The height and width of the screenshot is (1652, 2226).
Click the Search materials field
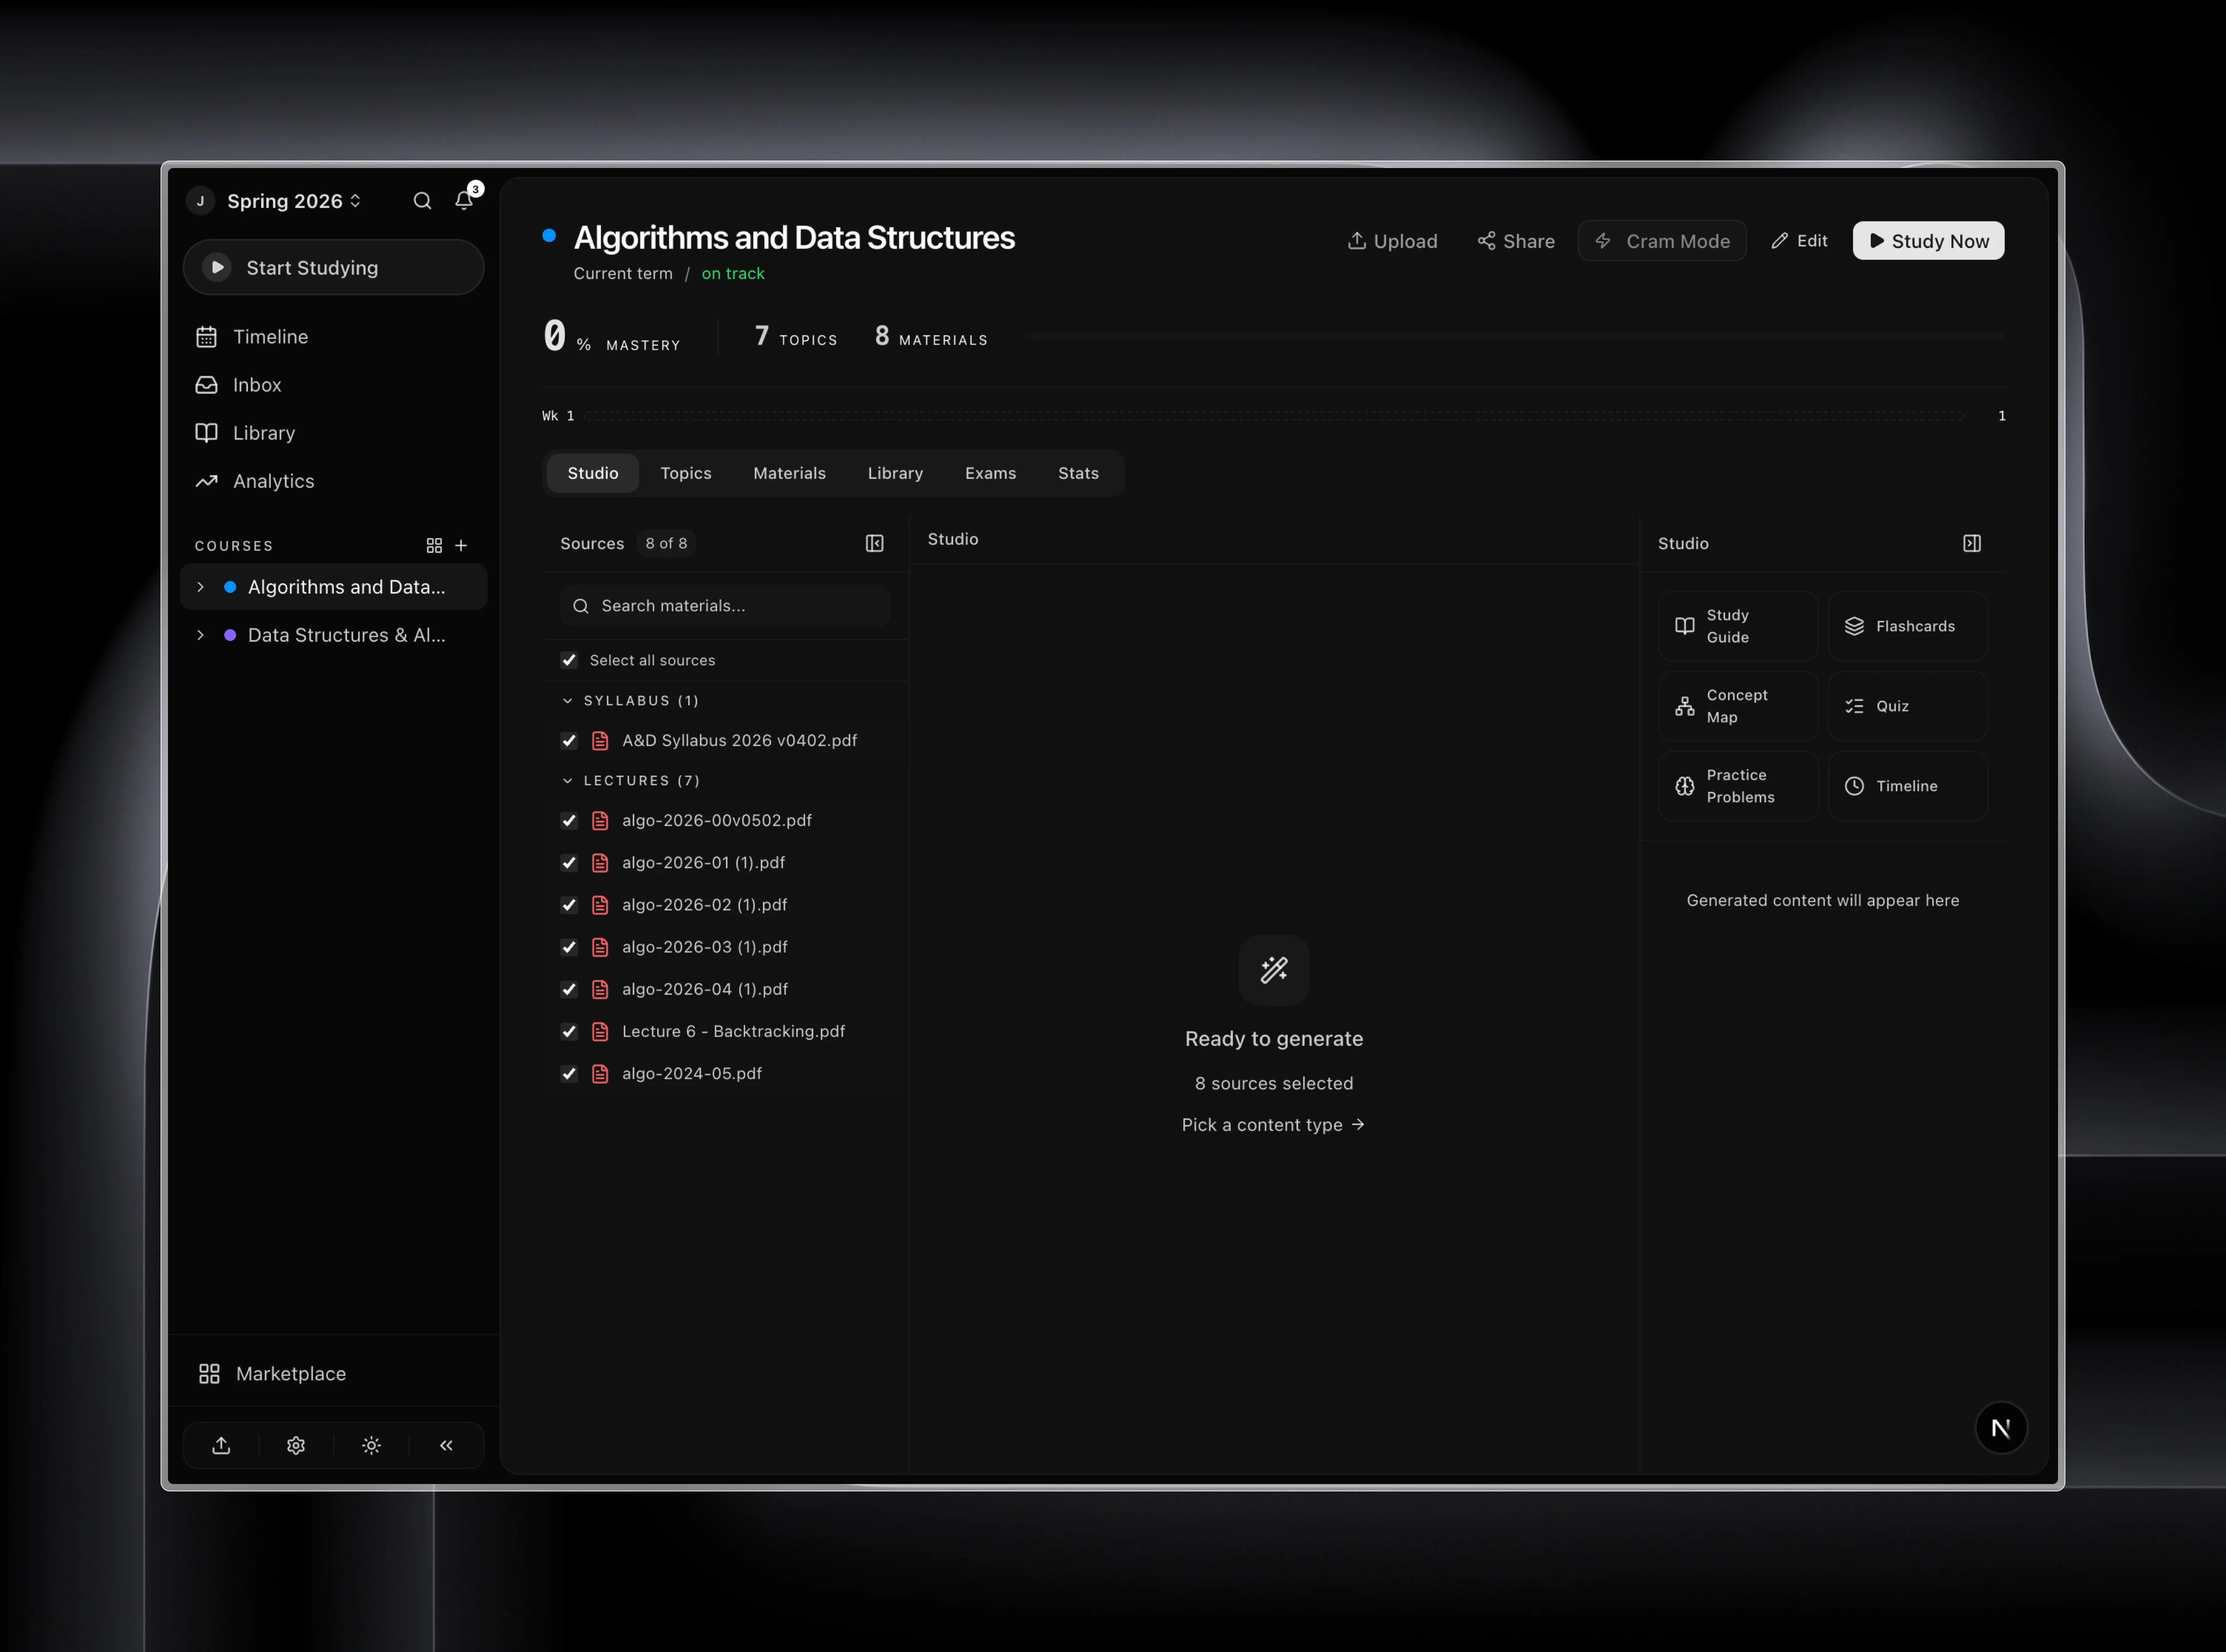point(724,605)
